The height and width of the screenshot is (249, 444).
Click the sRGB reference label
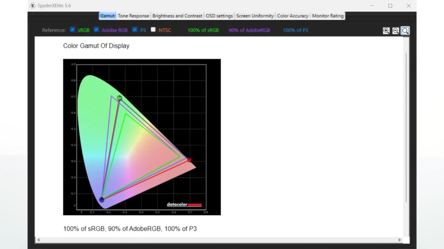pos(83,30)
